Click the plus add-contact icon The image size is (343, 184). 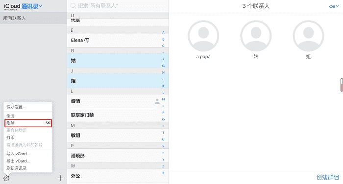(x=60, y=178)
